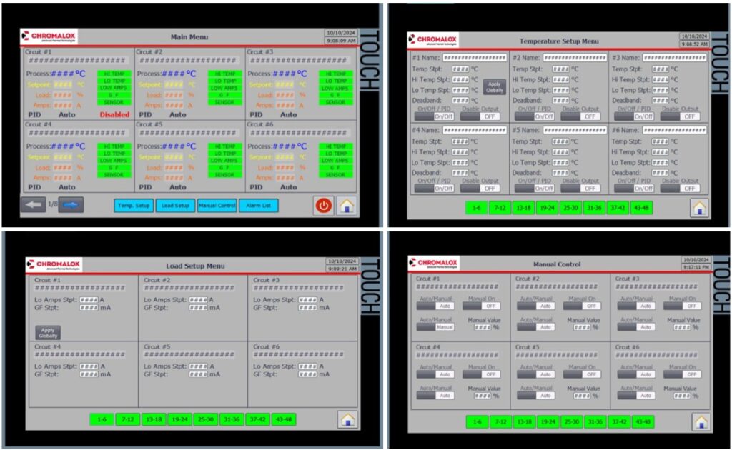The width and height of the screenshot is (732, 450).
Task: Click the red power icon on Main Menu
Action: (x=324, y=205)
